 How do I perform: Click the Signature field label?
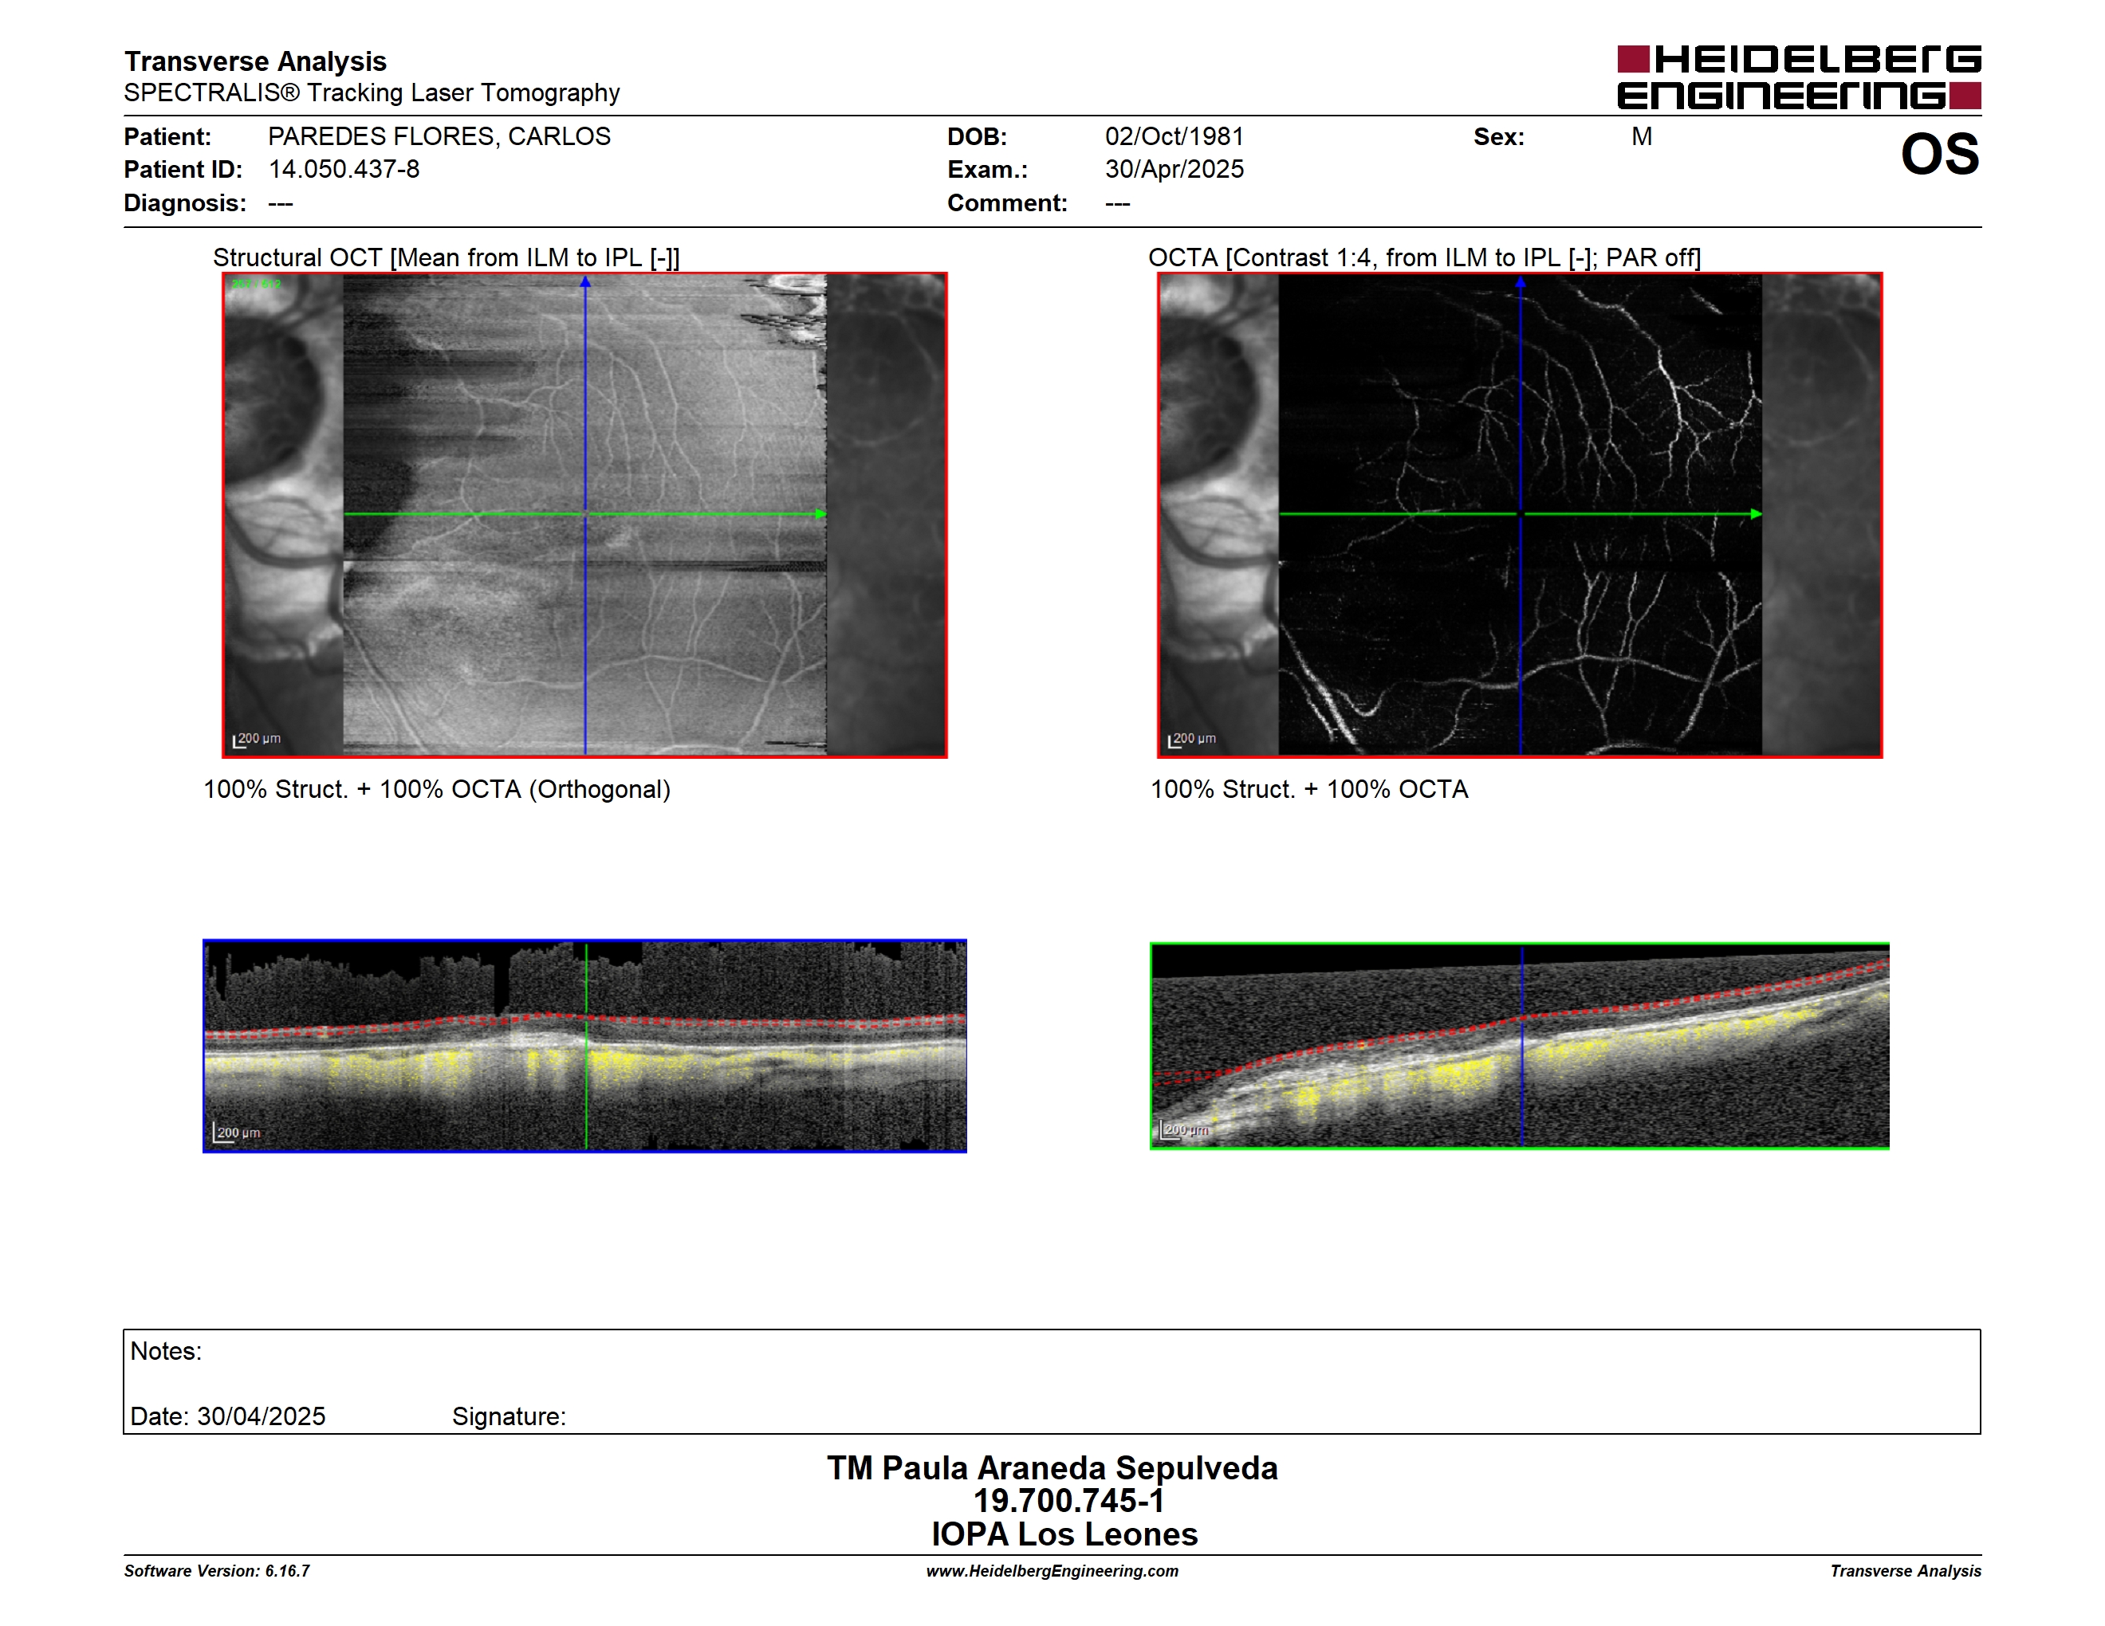tap(509, 1417)
